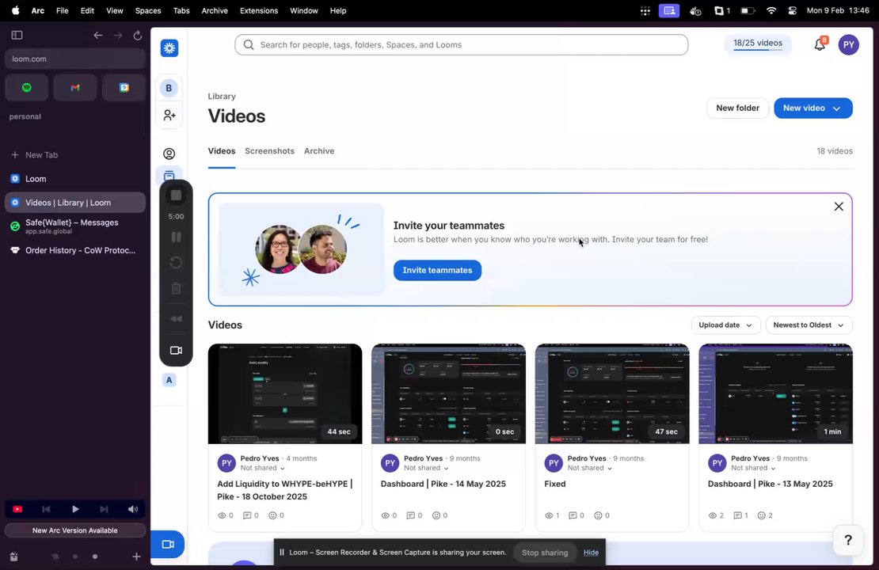879x570 pixels.
Task: Click the Hide link in sharing bar
Action: [x=591, y=553]
